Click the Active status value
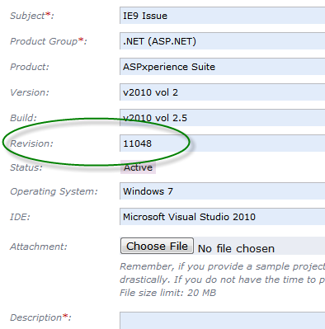 tap(138, 167)
